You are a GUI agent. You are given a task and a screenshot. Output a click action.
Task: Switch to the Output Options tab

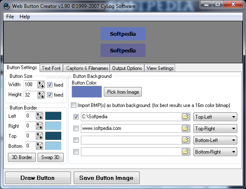point(127,68)
